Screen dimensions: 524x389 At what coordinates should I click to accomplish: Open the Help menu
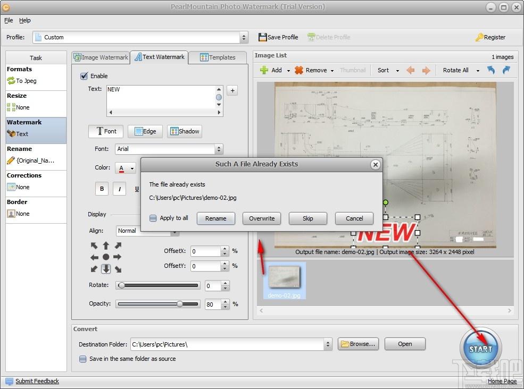pyautogui.click(x=24, y=20)
